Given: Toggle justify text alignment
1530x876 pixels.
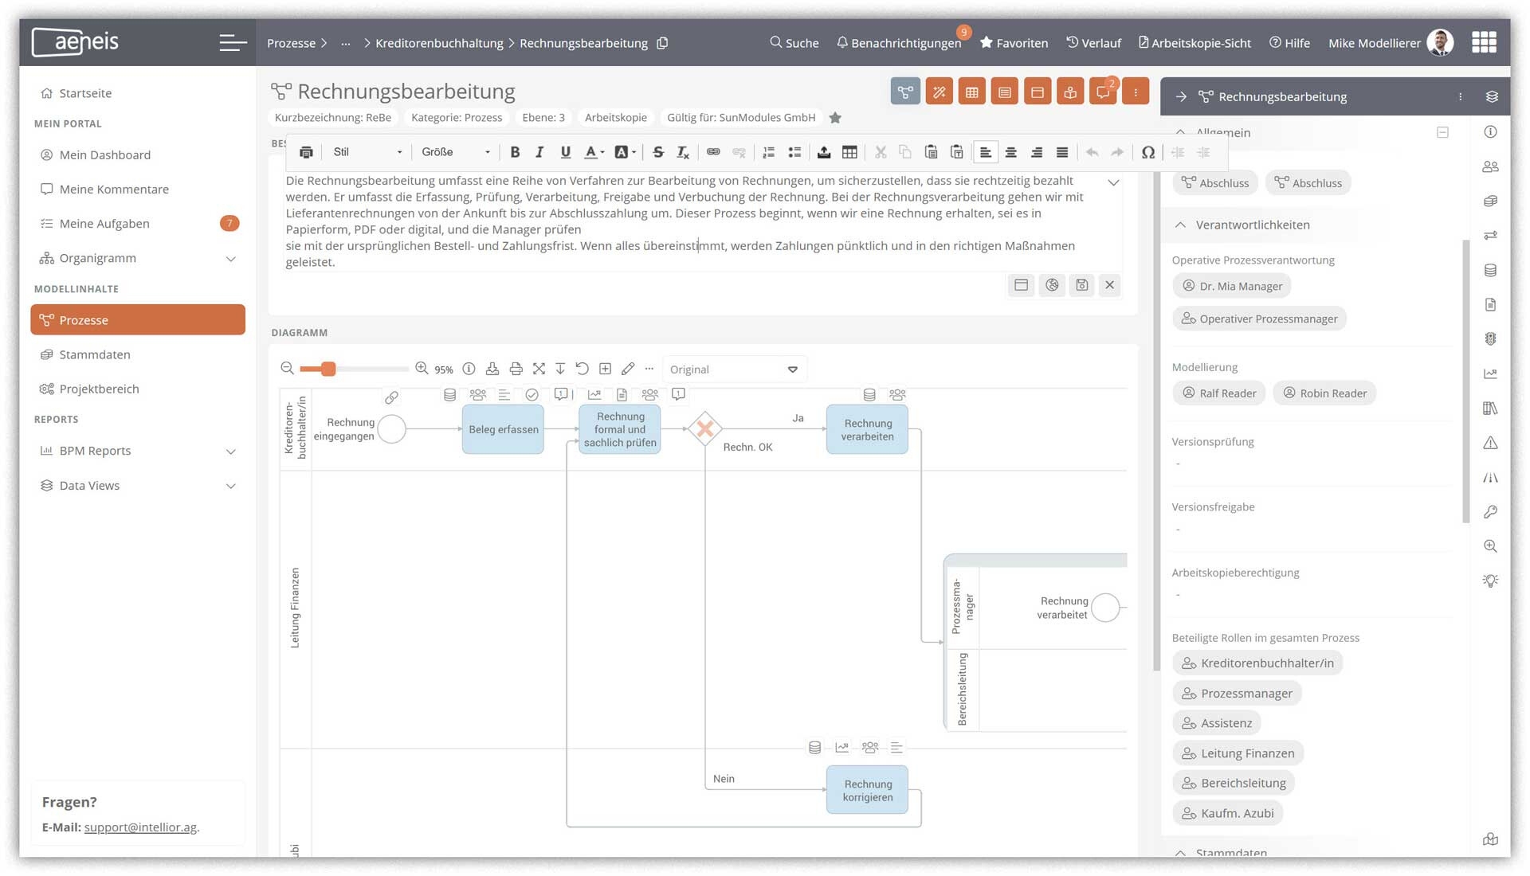Looking at the screenshot, I should tap(1062, 152).
